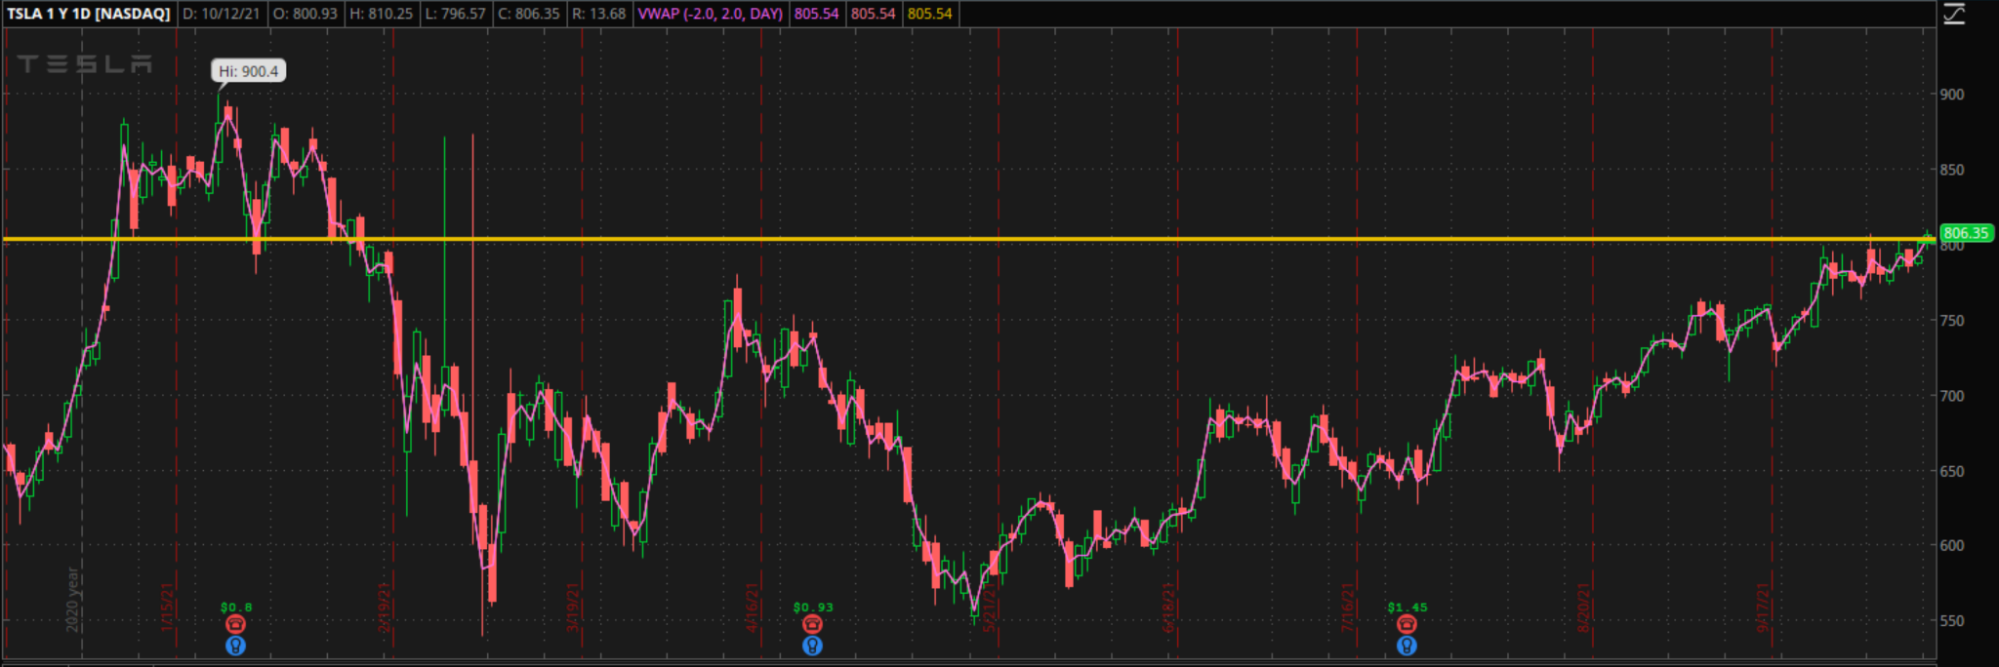Click the 6/18/21 expiration date marker
1999x667 pixels.
tap(1167, 608)
